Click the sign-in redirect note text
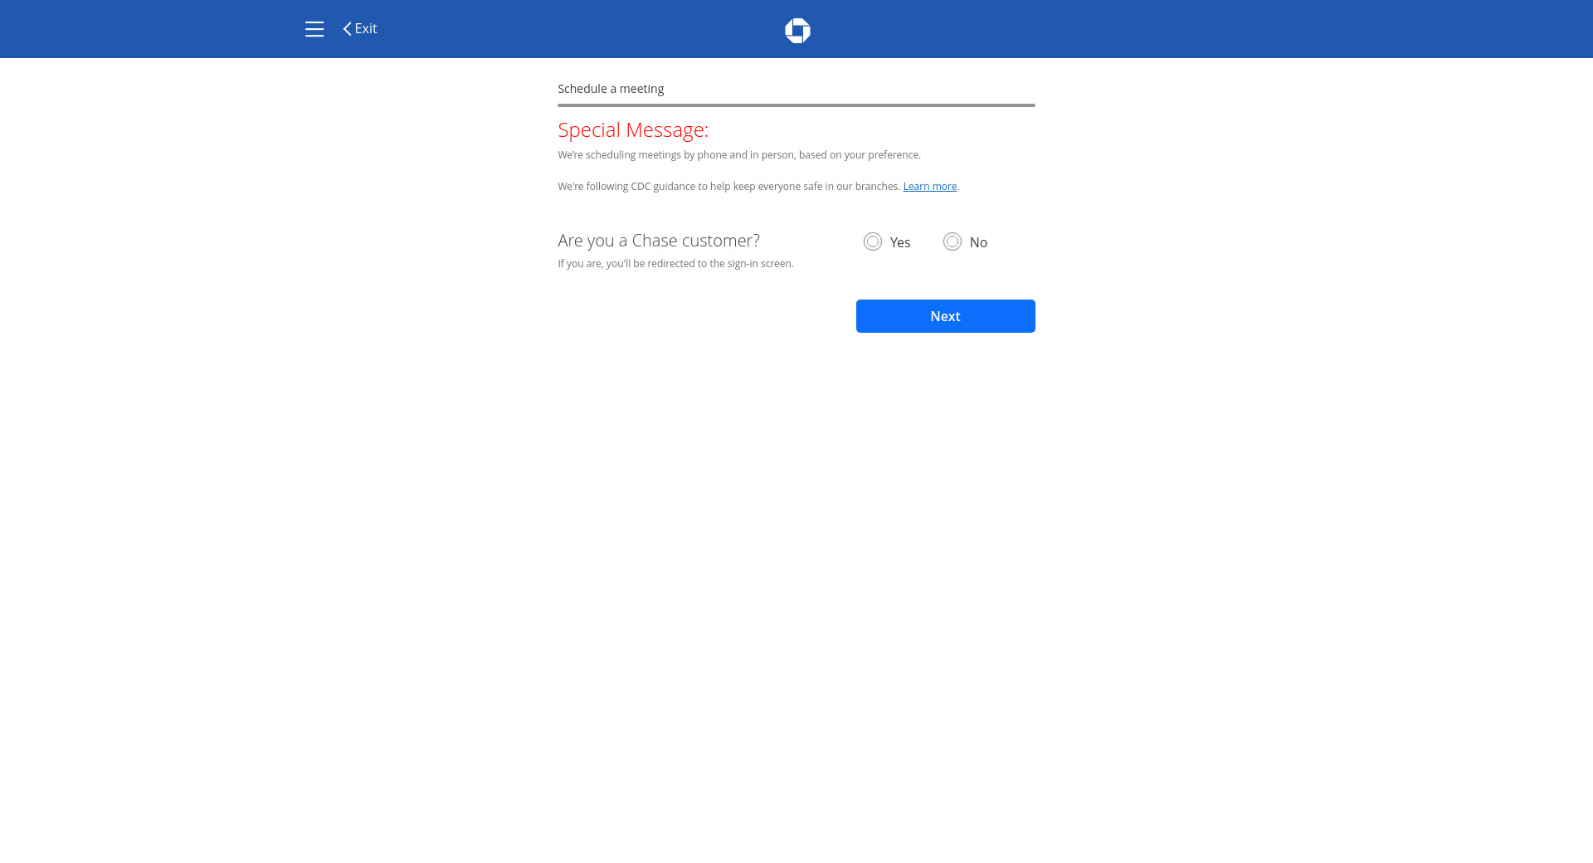 [x=675, y=264]
